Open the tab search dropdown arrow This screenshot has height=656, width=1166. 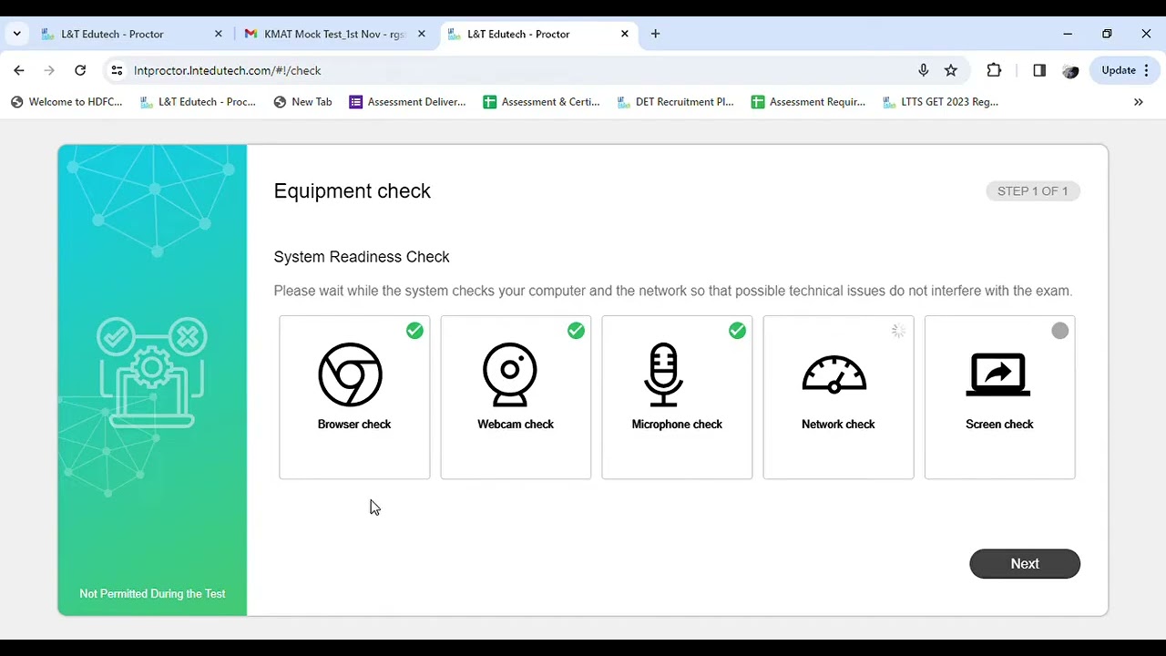click(x=16, y=34)
